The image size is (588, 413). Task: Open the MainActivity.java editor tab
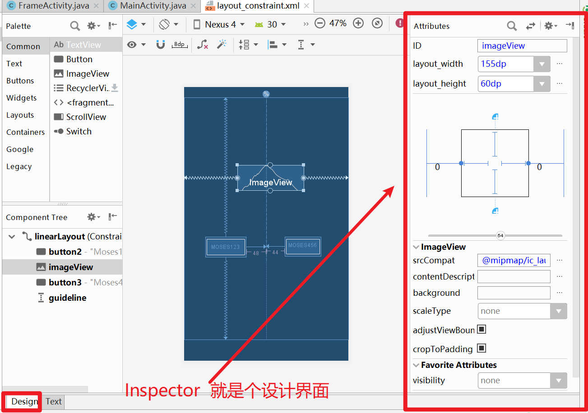(x=153, y=6)
